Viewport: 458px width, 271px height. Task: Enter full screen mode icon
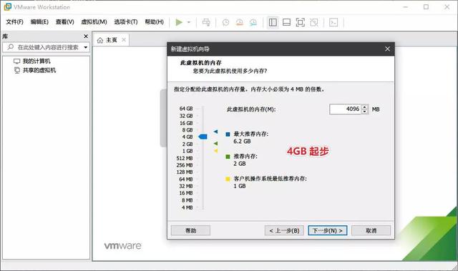coord(301,22)
